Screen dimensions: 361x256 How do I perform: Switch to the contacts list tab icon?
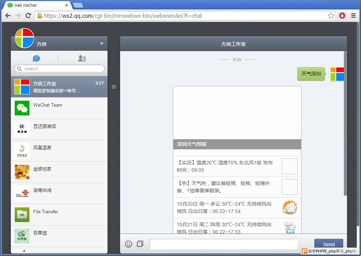[82, 58]
